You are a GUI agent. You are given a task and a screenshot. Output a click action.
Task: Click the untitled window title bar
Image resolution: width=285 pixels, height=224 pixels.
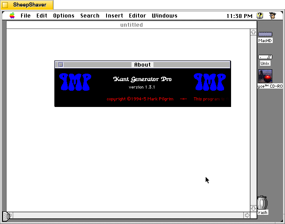click(132, 25)
